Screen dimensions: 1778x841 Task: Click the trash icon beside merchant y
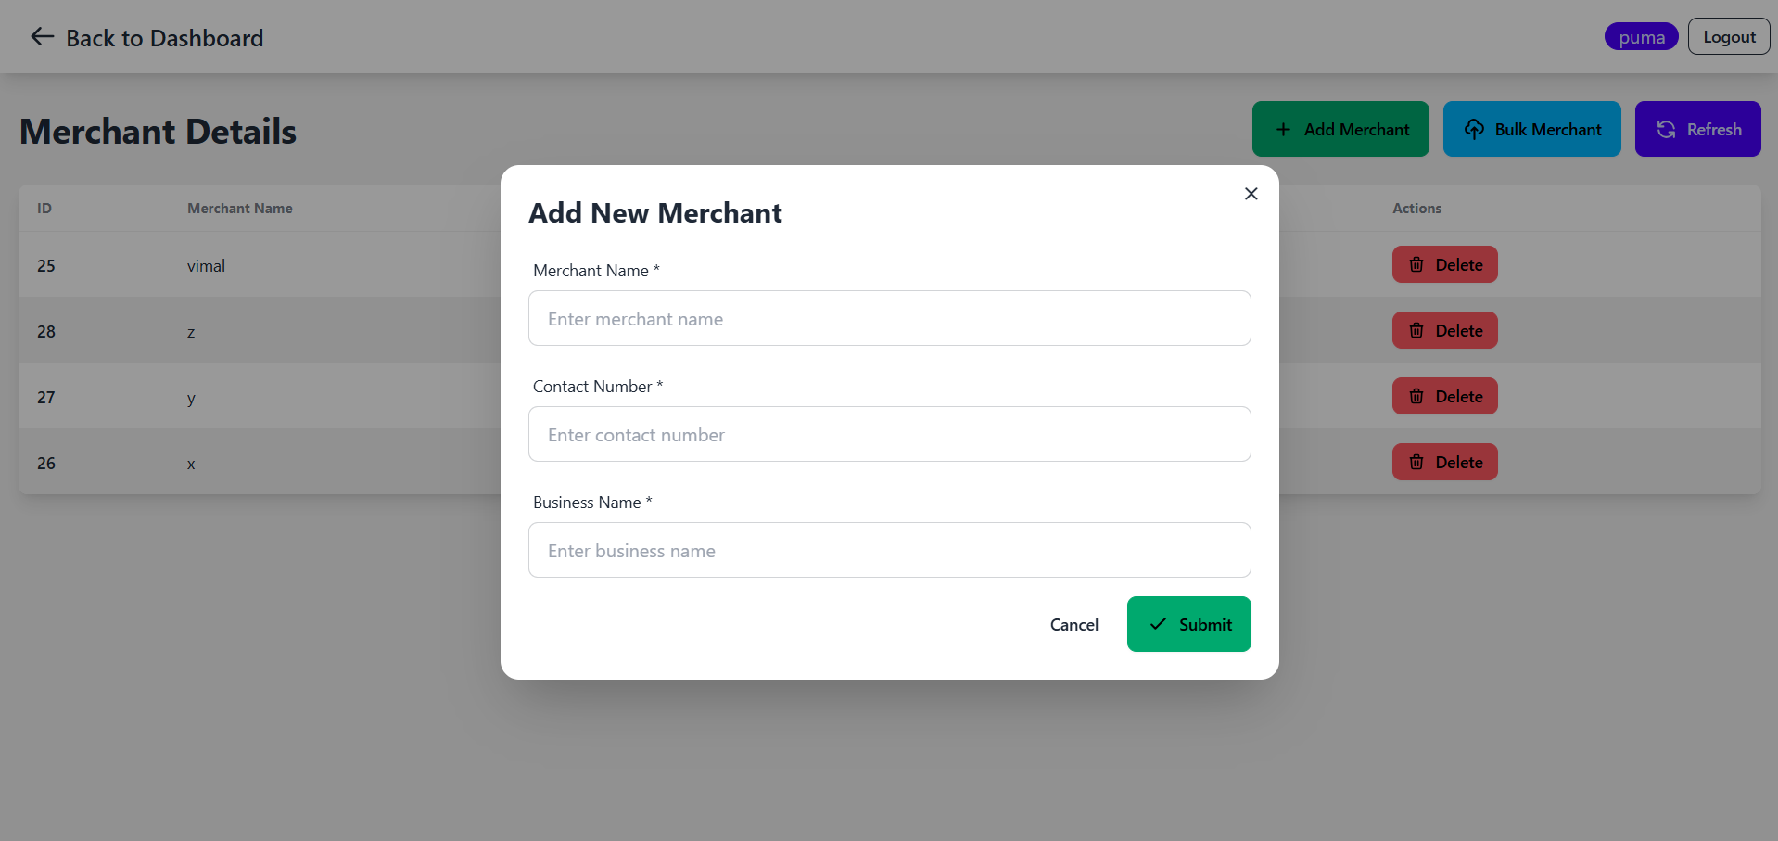click(x=1416, y=396)
